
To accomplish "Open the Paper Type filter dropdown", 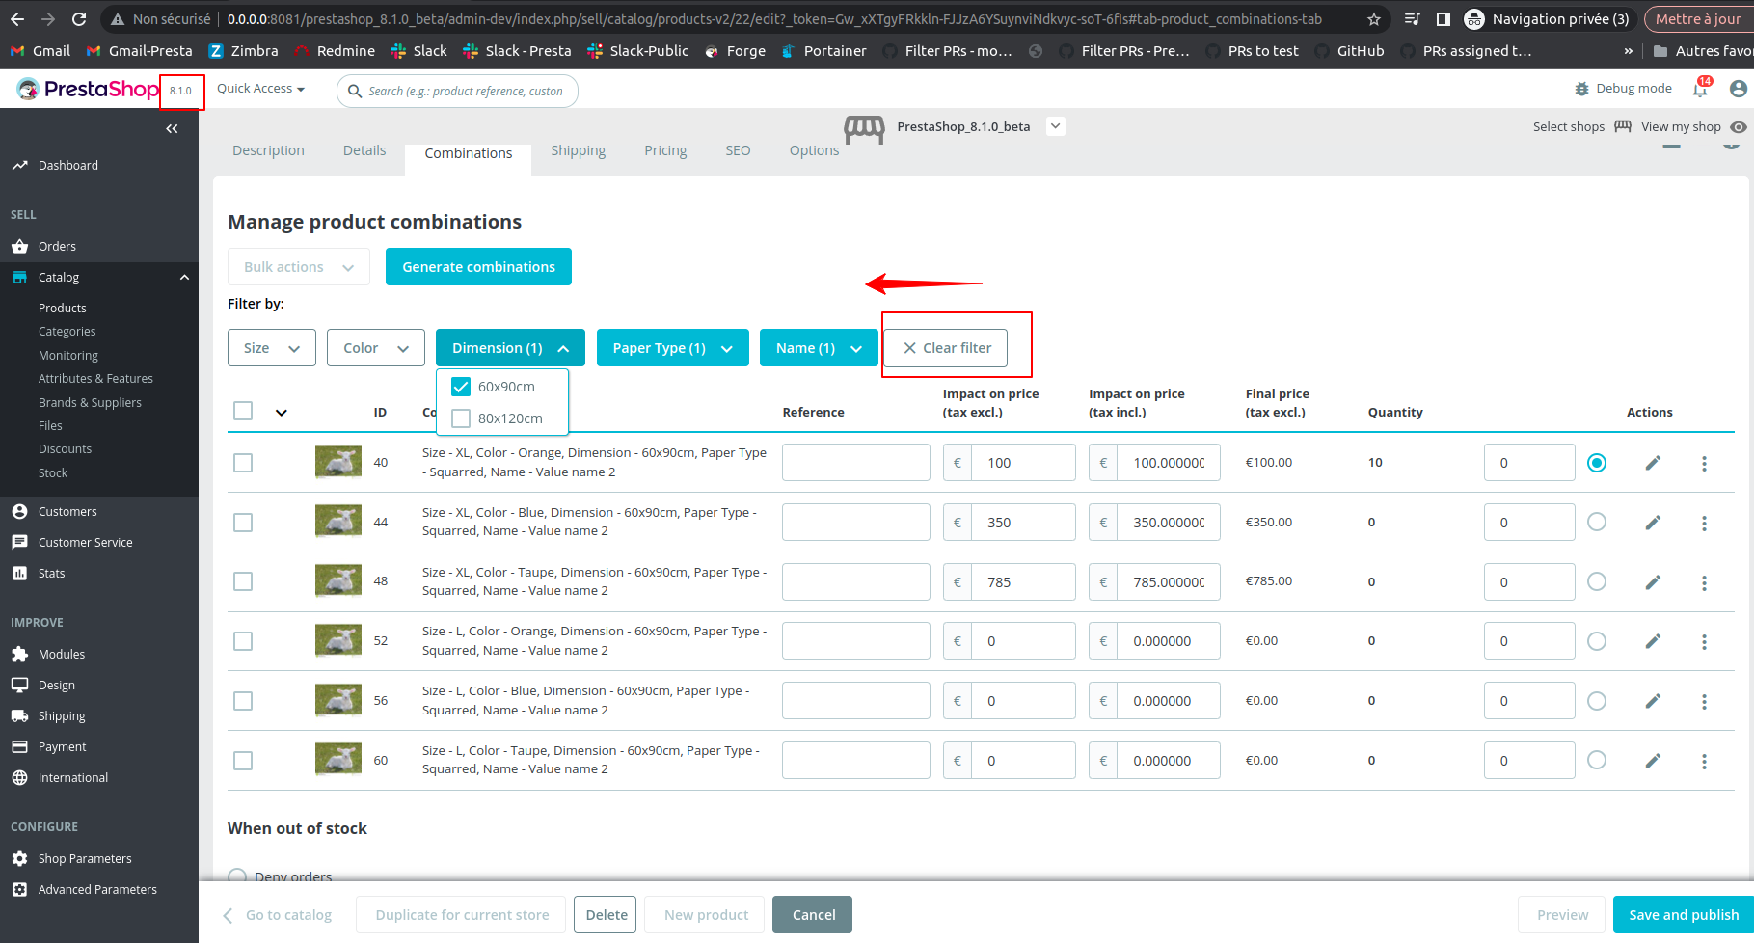I will tap(672, 347).
